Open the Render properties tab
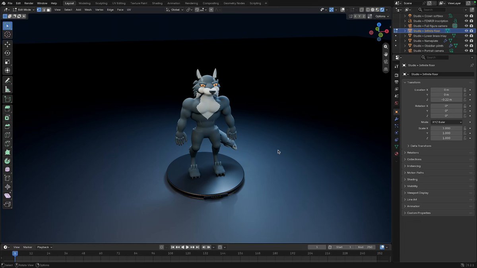This screenshot has height=268, width=477. [396, 75]
